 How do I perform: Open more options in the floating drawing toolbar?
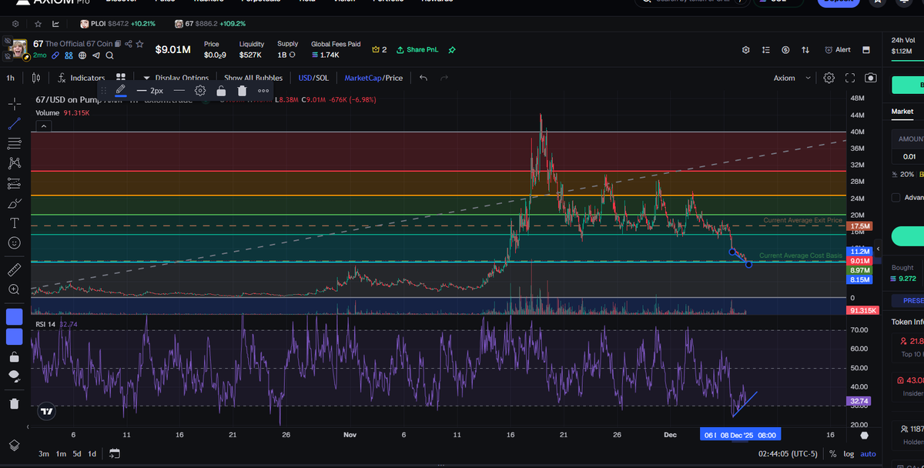pyautogui.click(x=263, y=91)
